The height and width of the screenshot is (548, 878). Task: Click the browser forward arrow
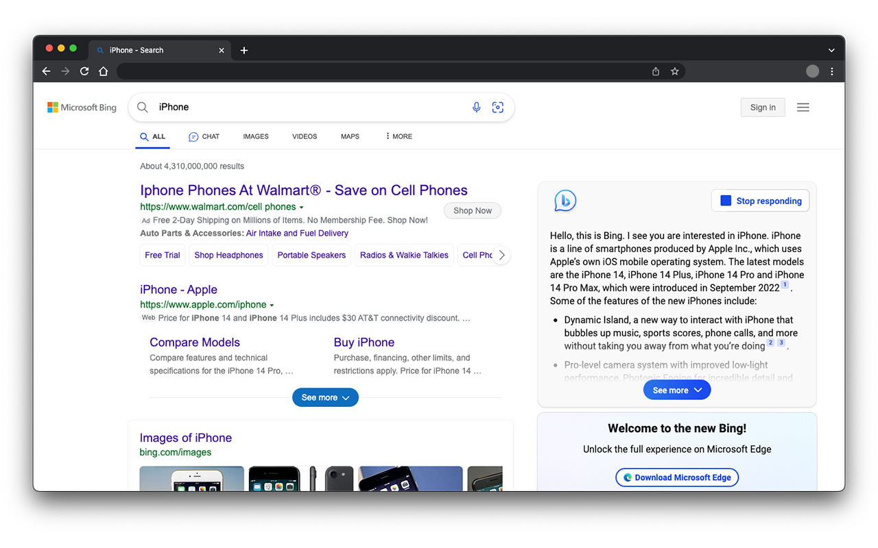[65, 71]
